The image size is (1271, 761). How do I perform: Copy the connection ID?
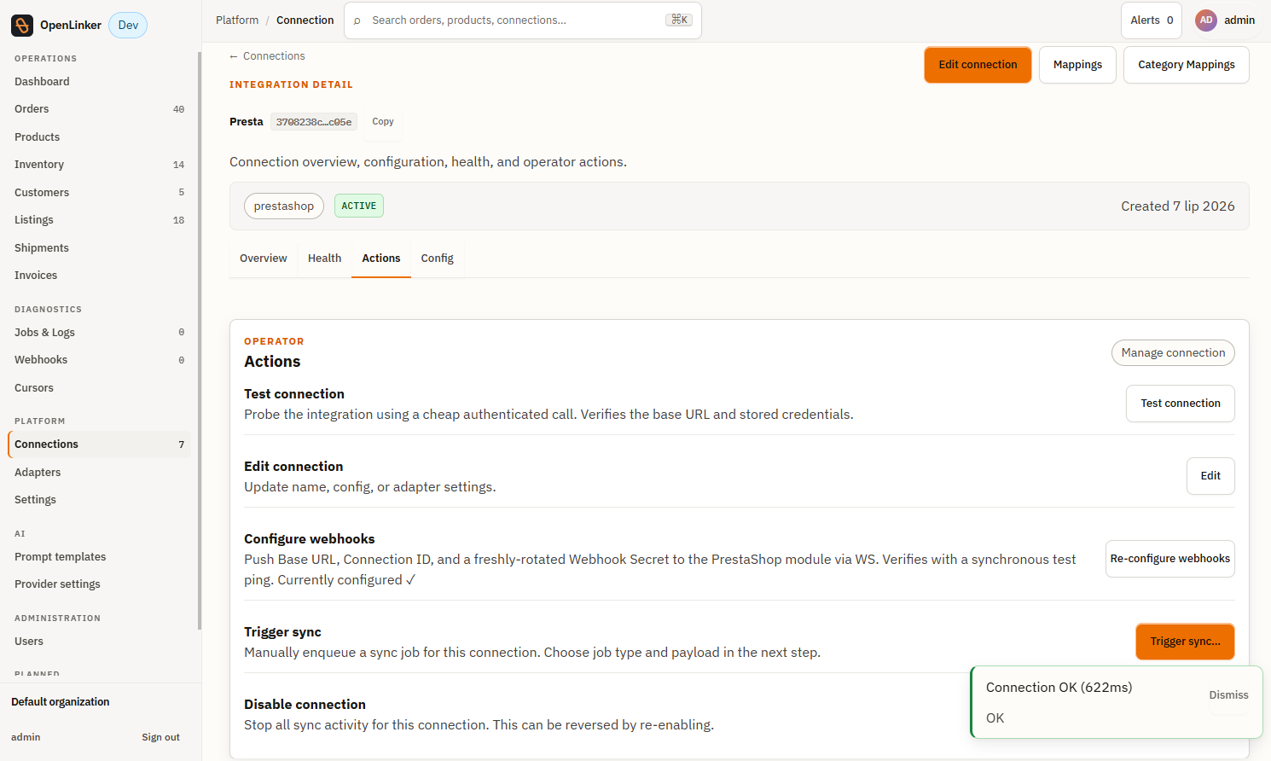tap(383, 122)
